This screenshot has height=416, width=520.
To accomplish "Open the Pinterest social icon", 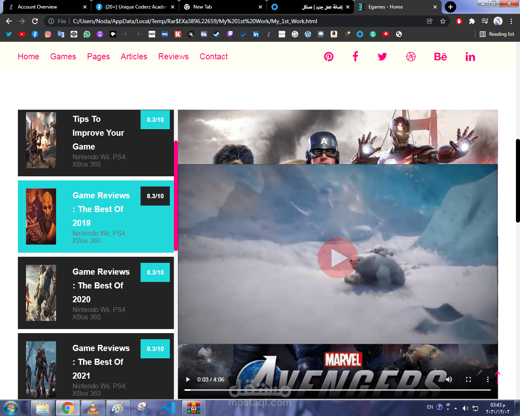I will tap(329, 56).
